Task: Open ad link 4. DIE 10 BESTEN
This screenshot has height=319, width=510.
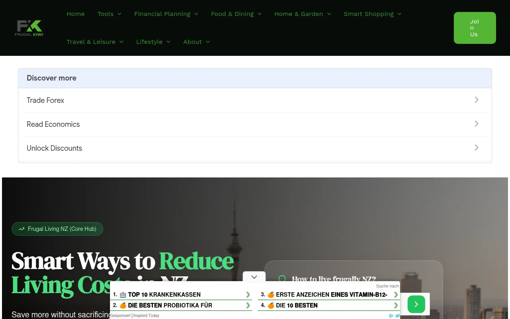Action: point(297,305)
